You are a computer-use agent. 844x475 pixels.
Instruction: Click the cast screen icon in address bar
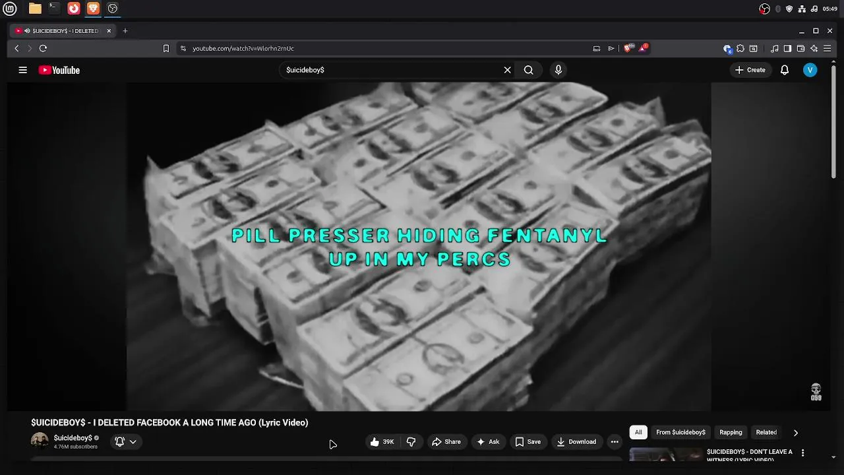(x=597, y=48)
